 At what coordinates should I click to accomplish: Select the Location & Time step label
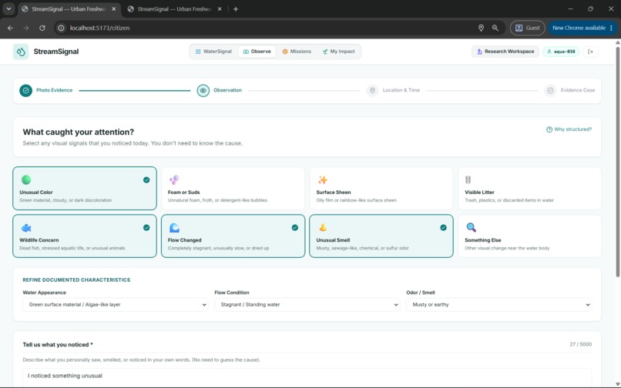click(401, 90)
